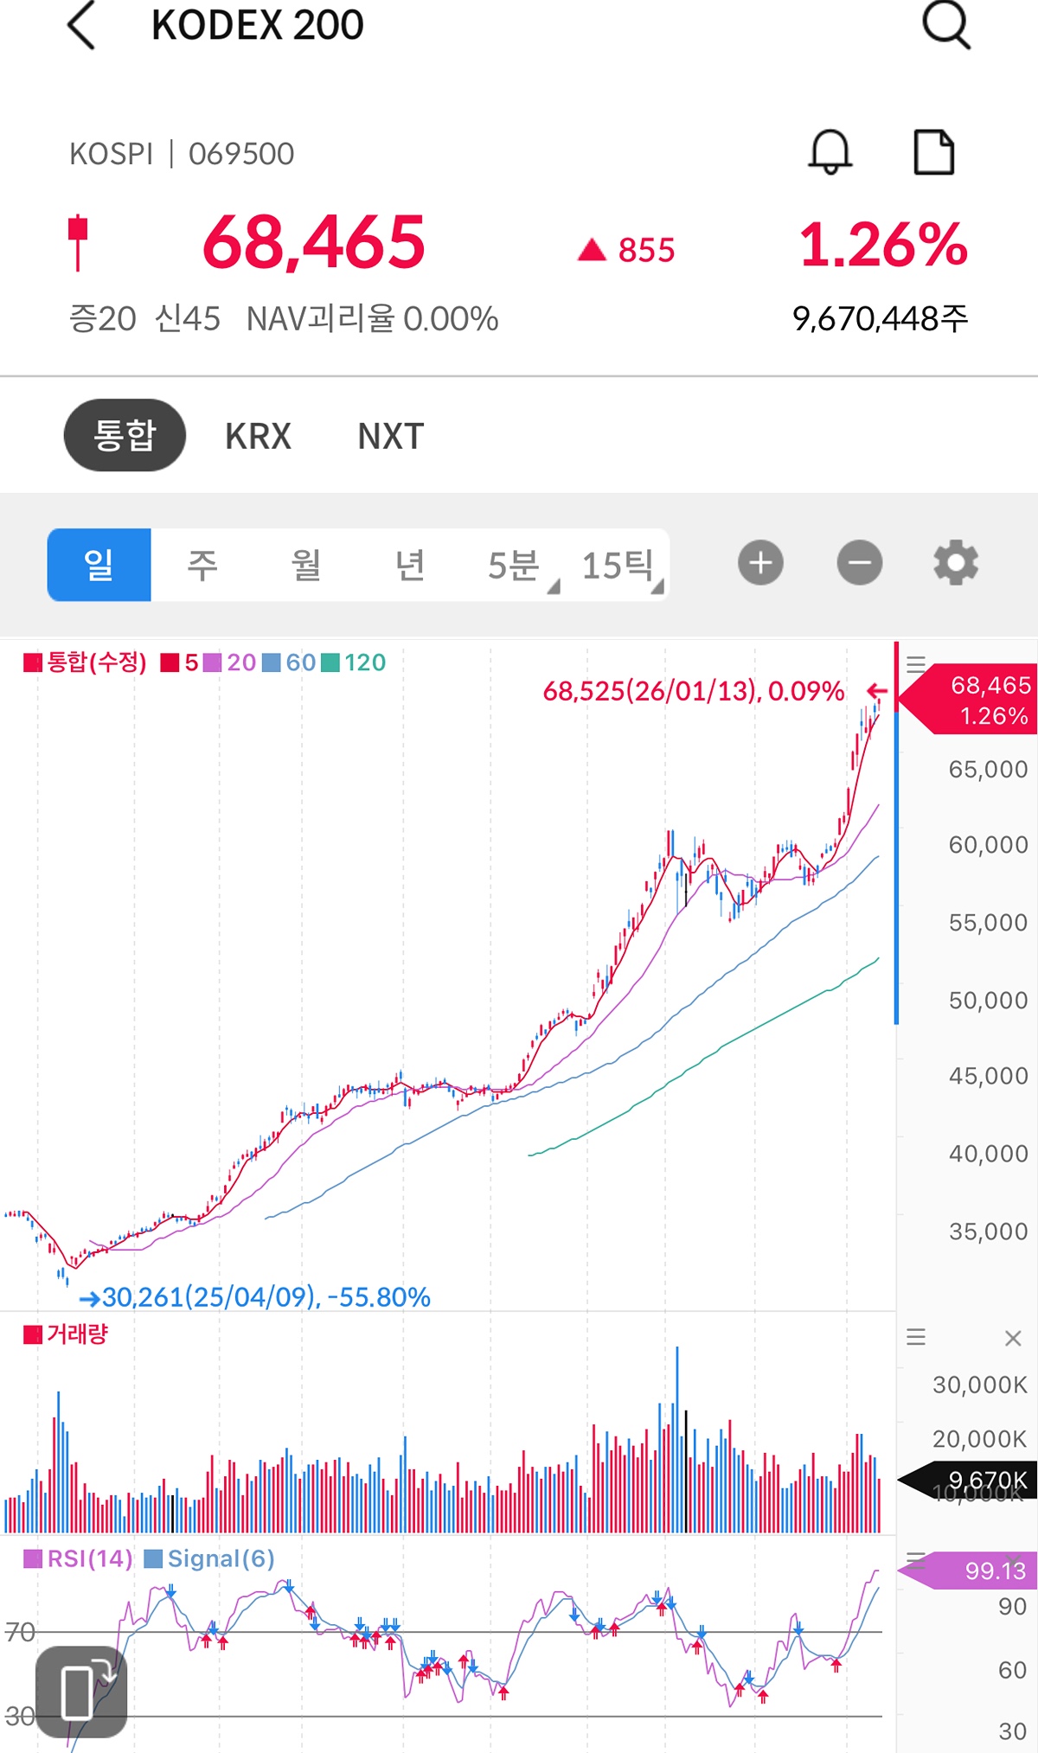Open chart settings gear icon
The height and width of the screenshot is (1753, 1038).
tap(956, 564)
